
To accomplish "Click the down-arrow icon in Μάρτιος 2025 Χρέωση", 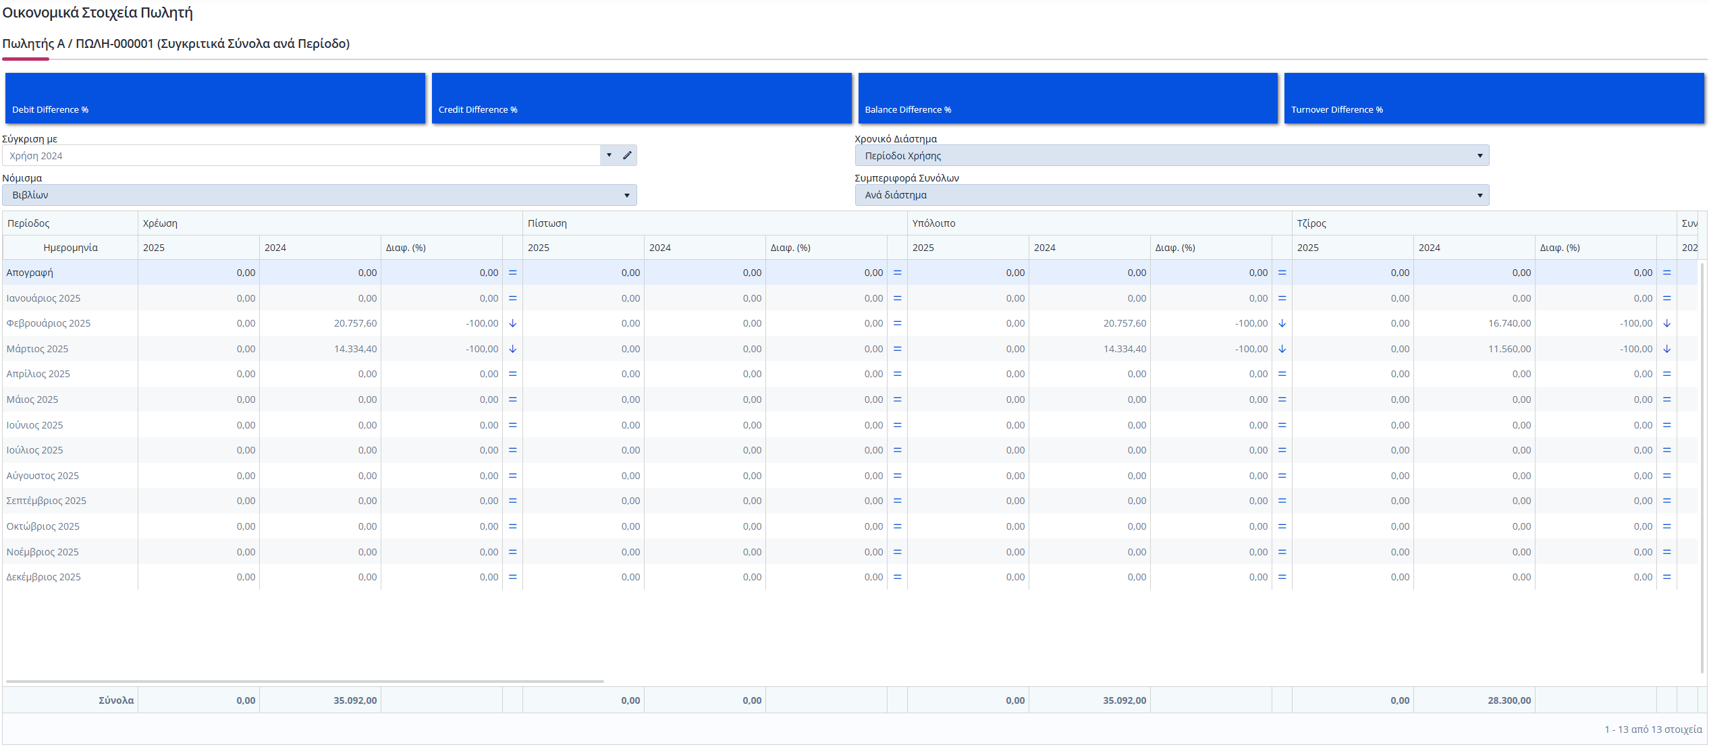I will click(513, 349).
